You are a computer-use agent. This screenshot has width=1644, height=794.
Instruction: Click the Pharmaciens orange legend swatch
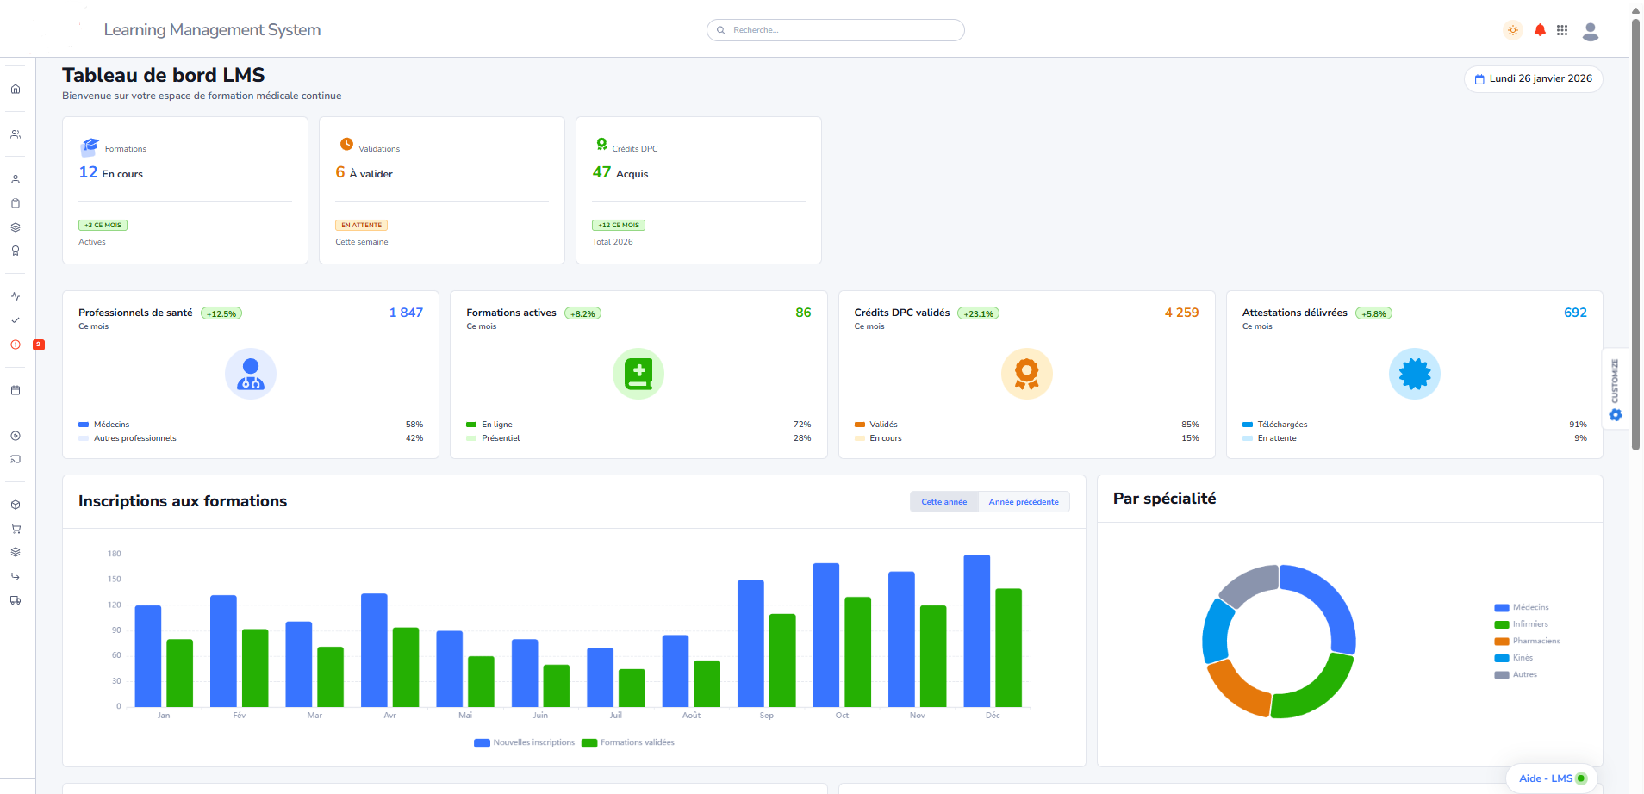(x=1502, y=642)
